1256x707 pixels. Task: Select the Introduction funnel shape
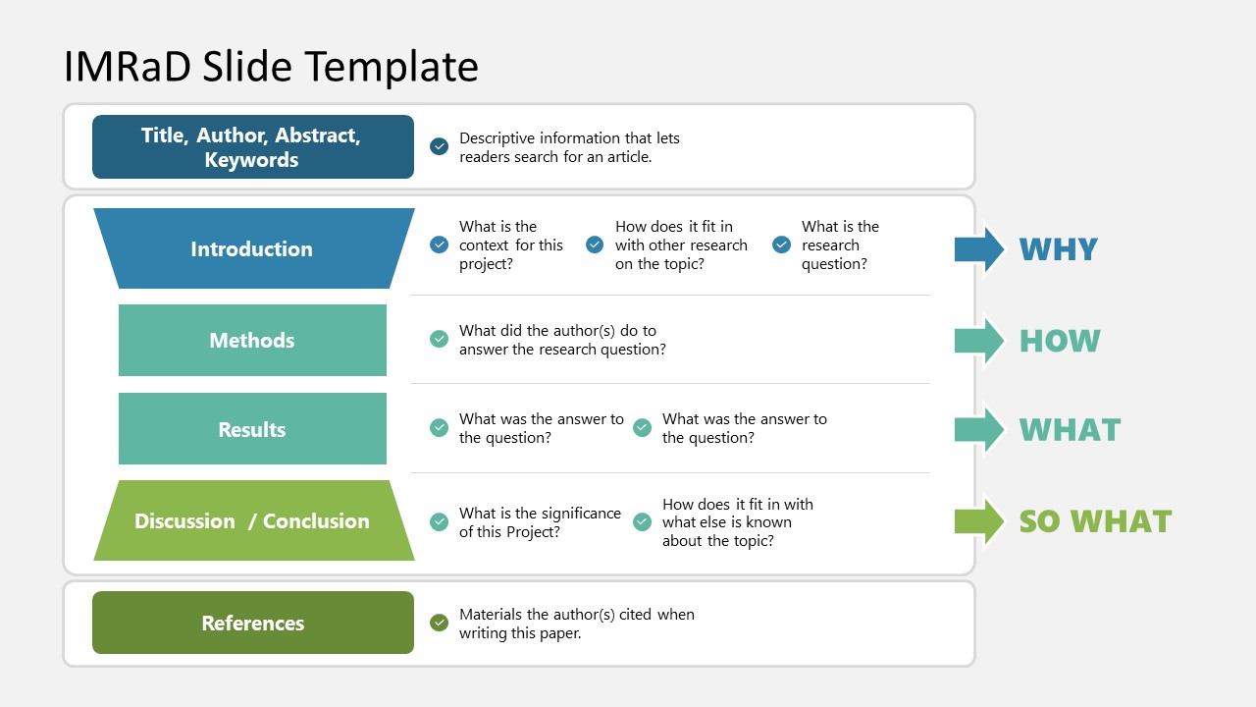[253, 248]
